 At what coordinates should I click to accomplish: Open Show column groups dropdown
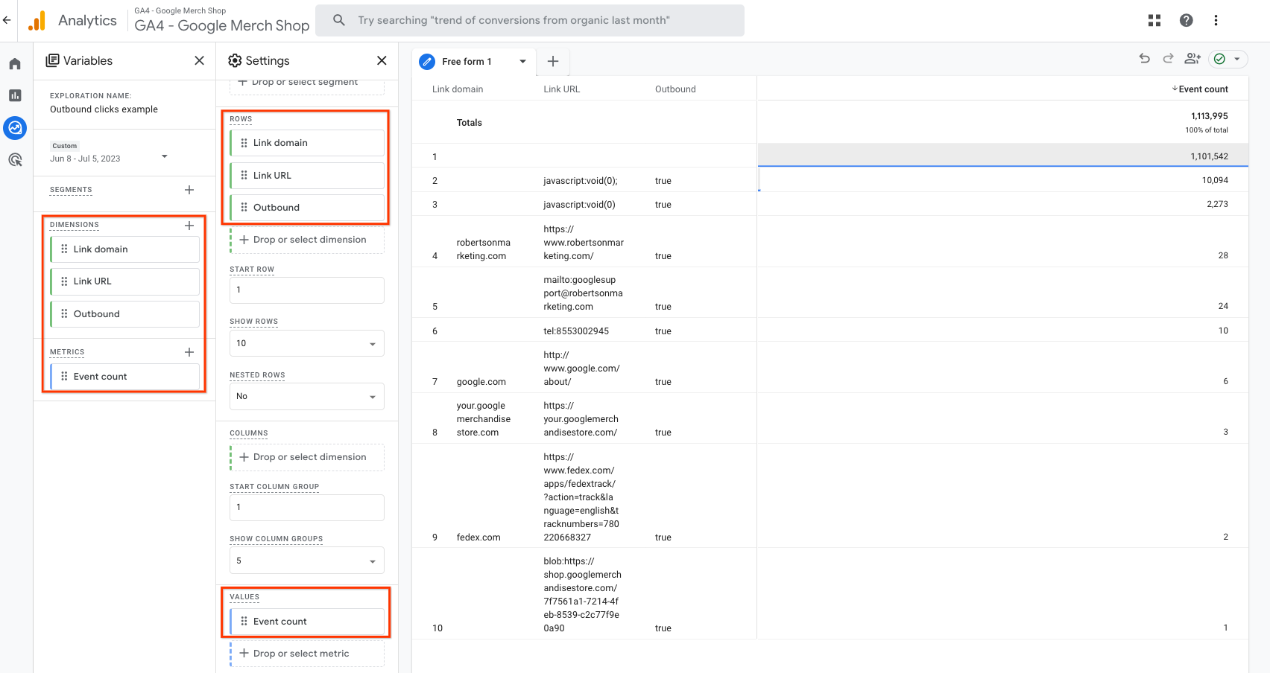point(307,561)
